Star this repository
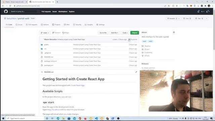 199,18
